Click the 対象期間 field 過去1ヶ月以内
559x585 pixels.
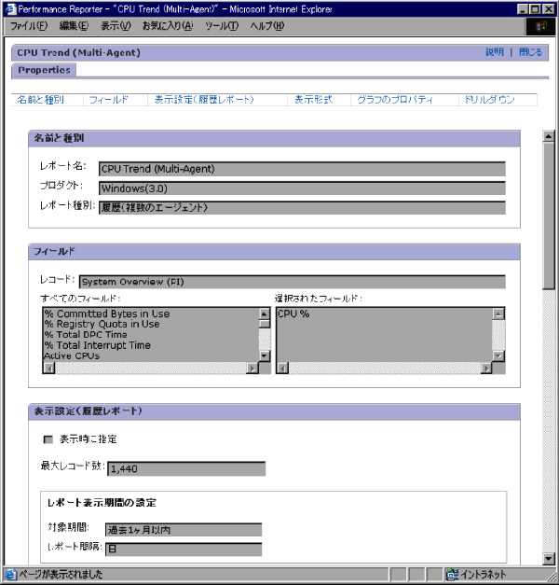(184, 530)
